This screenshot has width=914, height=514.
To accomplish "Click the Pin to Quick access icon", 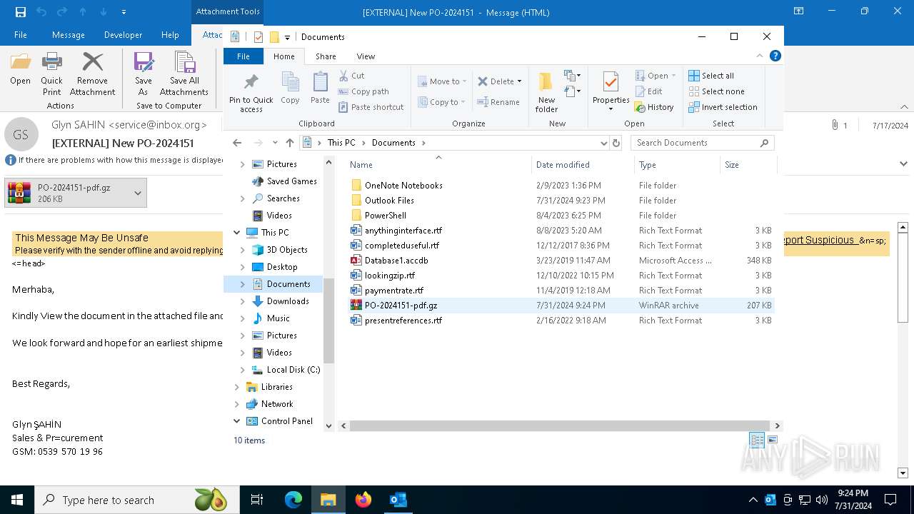I will (x=251, y=82).
